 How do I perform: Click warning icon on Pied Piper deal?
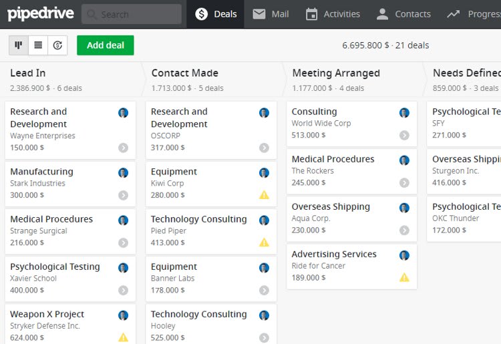pyautogui.click(x=264, y=242)
